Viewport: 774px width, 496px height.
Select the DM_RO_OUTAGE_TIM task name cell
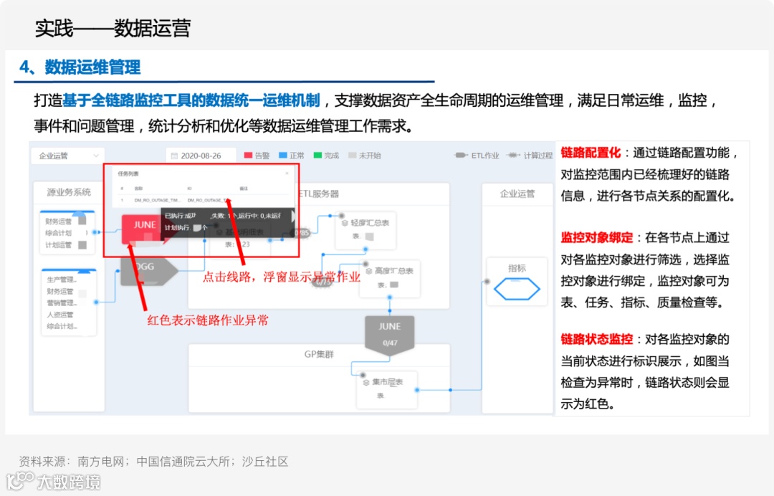(157, 201)
